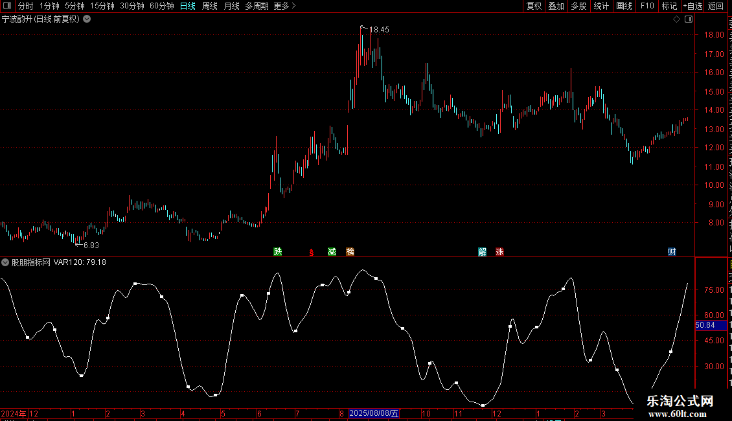The height and width of the screenshot is (421, 732).
Task: Click the 30.00 indicator axis label
Action: 714,367
